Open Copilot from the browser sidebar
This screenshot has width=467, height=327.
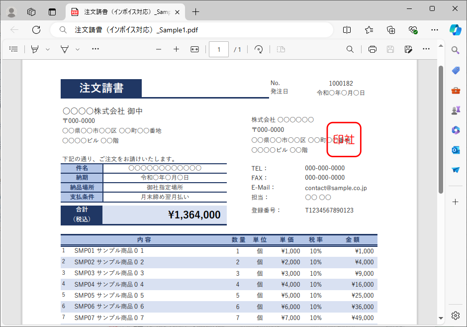click(x=456, y=30)
